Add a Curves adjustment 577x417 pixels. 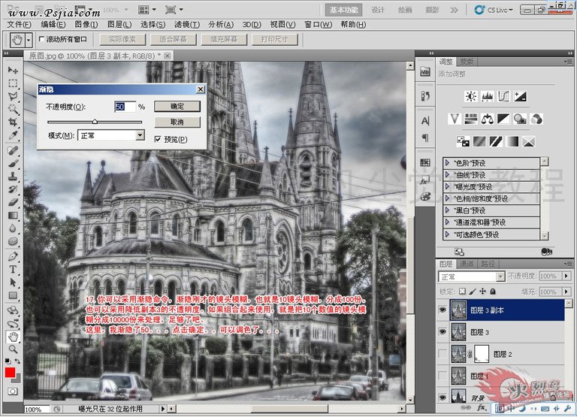[x=504, y=96]
